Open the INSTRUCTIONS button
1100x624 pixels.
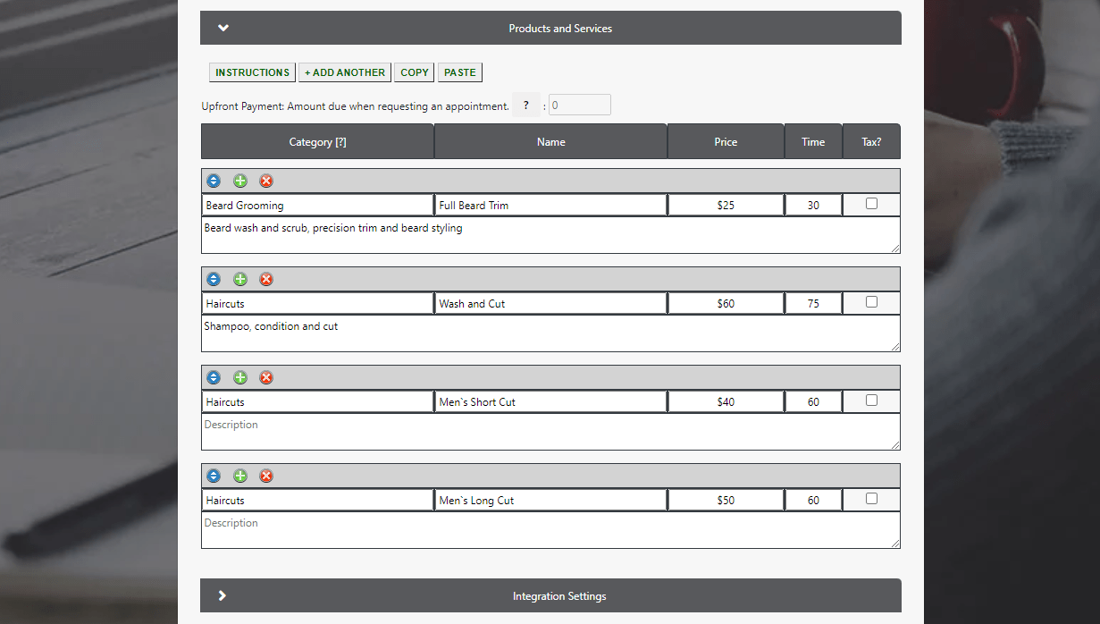click(253, 72)
